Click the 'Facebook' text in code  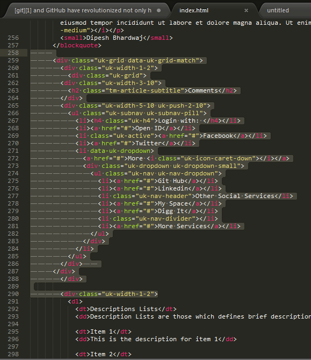pos(218,136)
